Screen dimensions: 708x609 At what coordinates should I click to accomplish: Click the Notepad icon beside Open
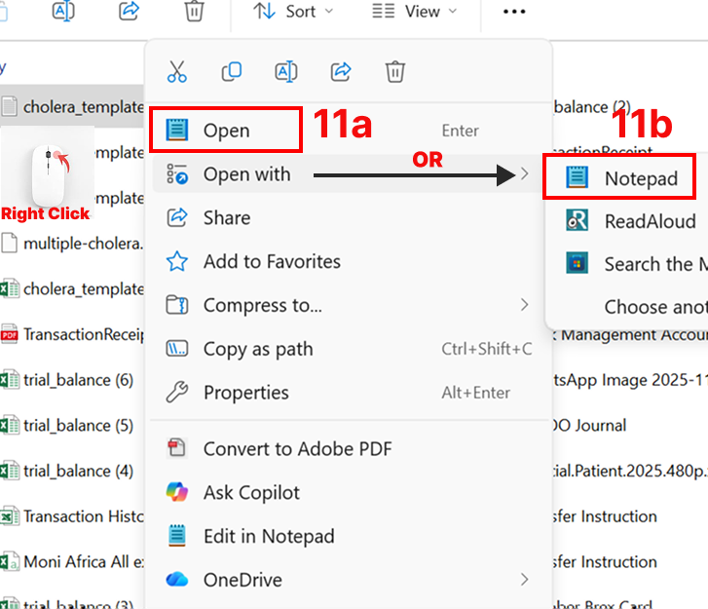(176, 130)
